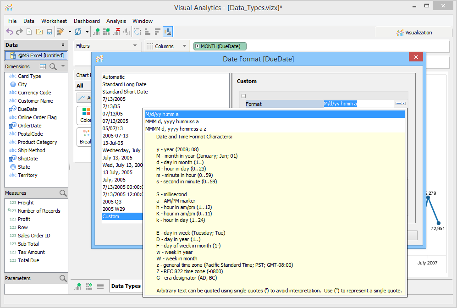Screen dimensions: 457x308
Task: Expand the Filters shelf dropdown
Action: (135, 46)
